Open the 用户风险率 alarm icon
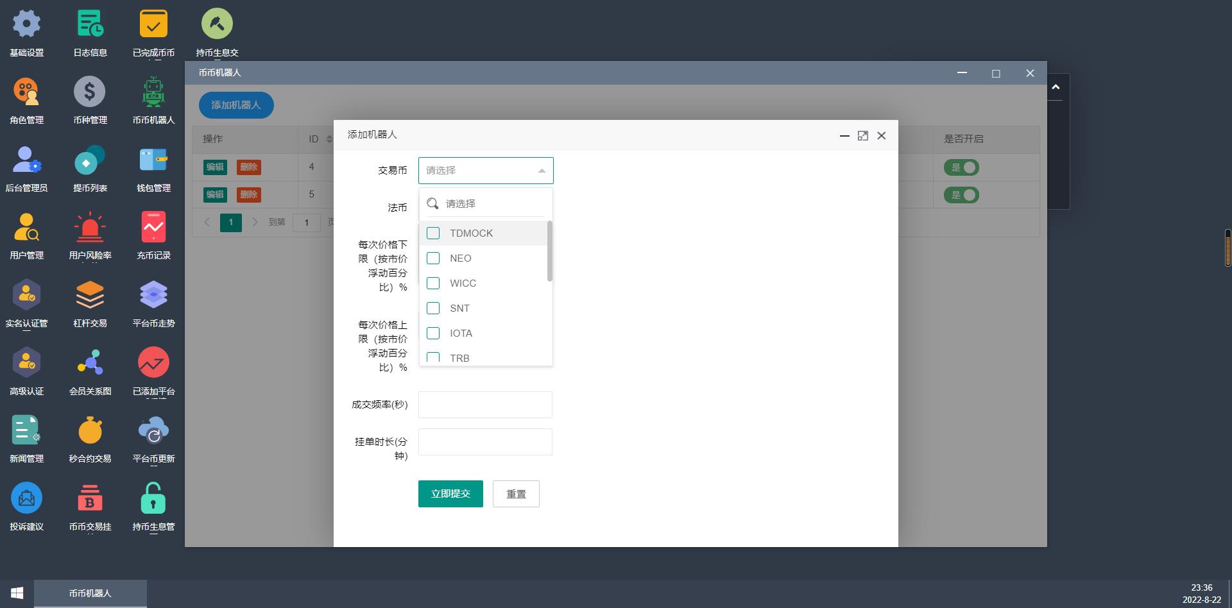Screen dimensions: 1232x608 [90, 227]
